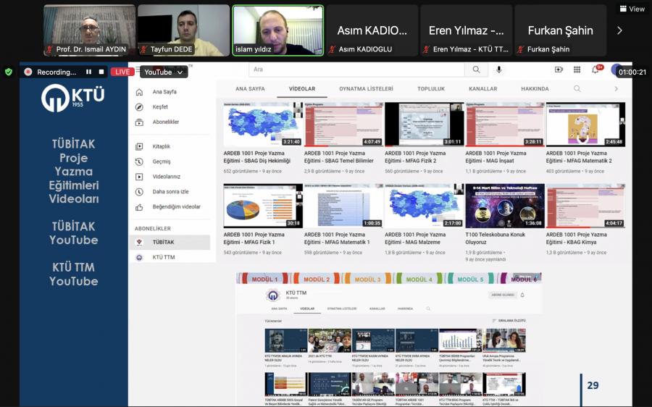The height and width of the screenshot is (407, 652).
Task: Click MODÜL 3 button on slide
Action: [367, 279]
